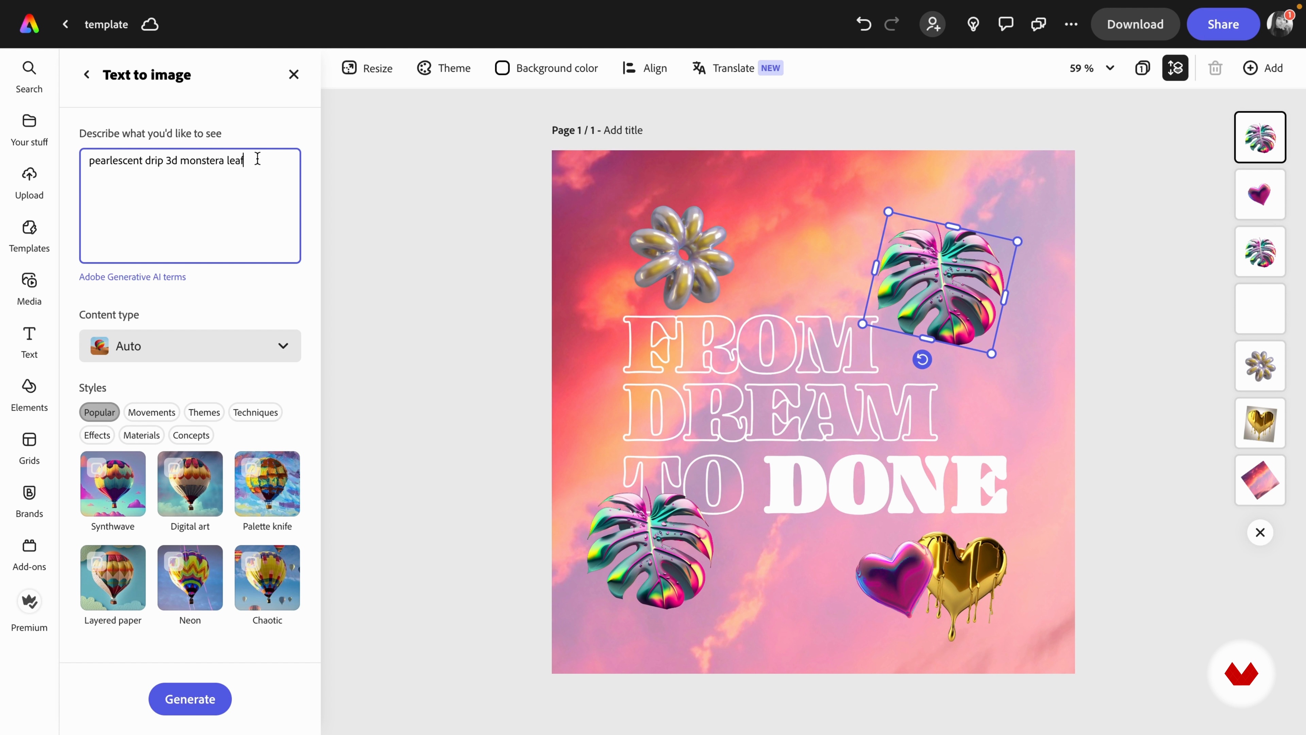The image size is (1306, 735).
Task: Select the purple heart layer thumbnail
Action: (x=1260, y=194)
